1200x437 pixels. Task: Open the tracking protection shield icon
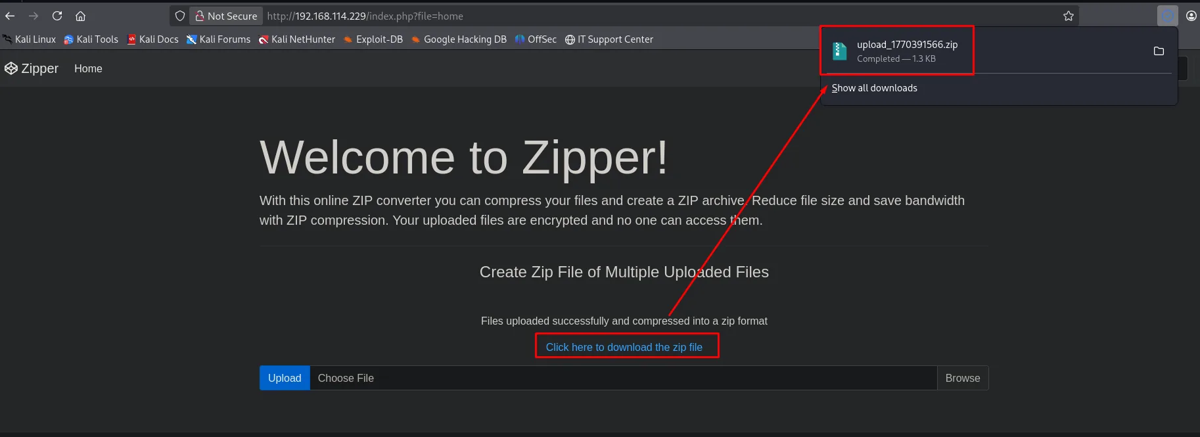point(180,16)
